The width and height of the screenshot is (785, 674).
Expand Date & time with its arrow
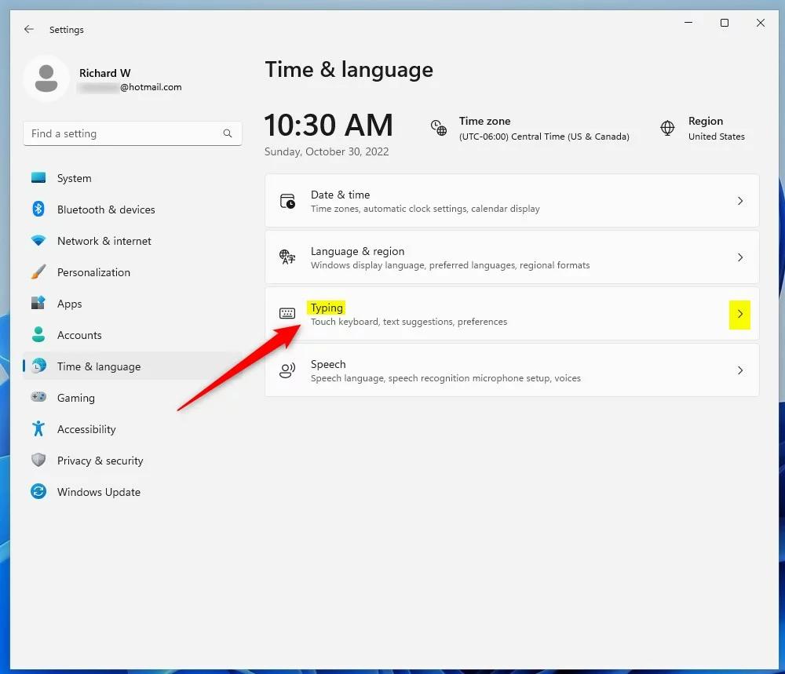coord(739,200)
